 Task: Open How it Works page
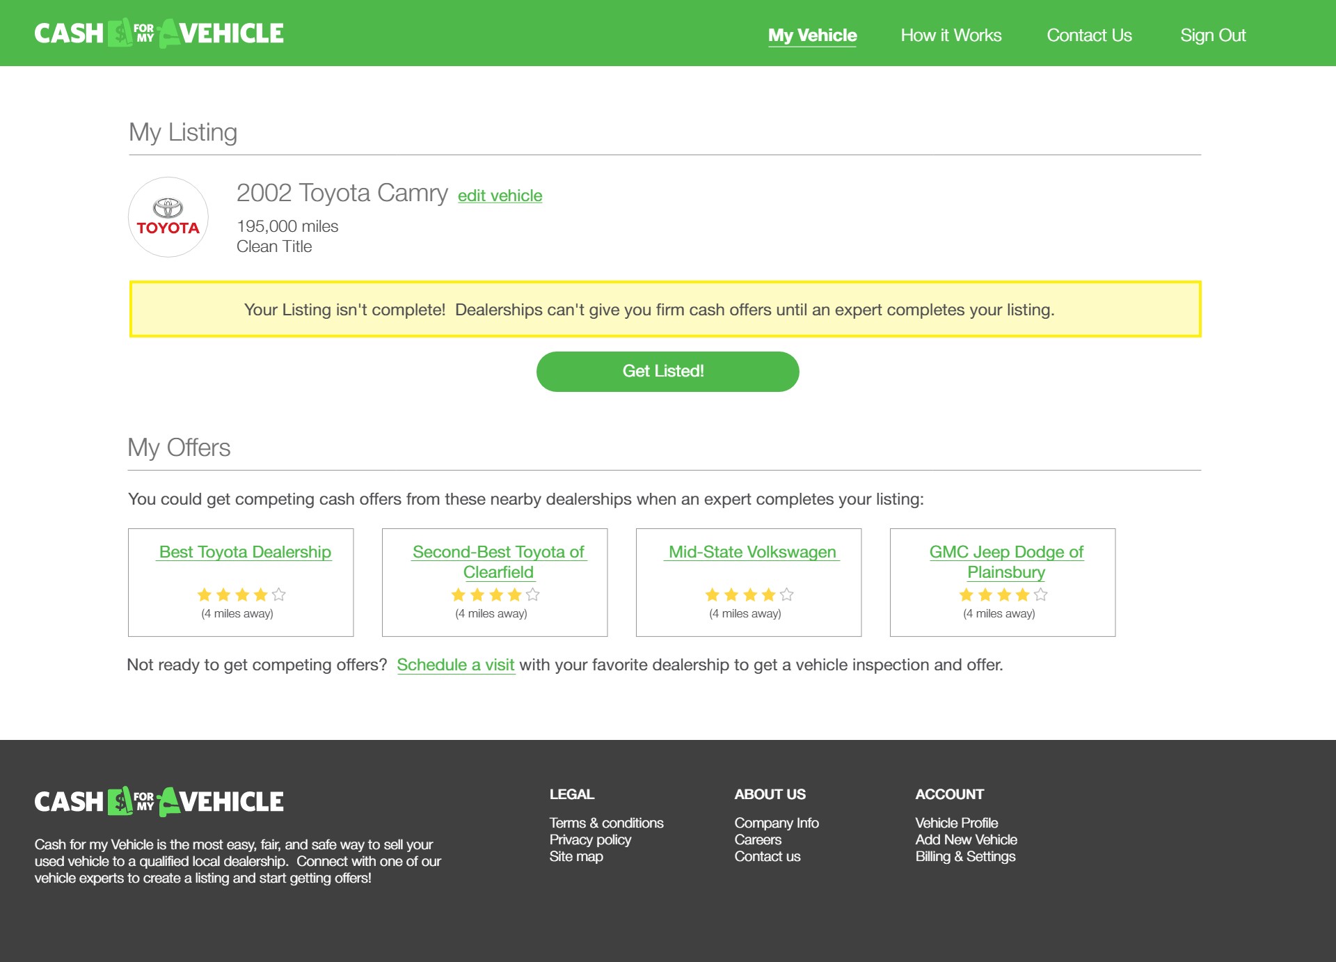pos(951,36)
